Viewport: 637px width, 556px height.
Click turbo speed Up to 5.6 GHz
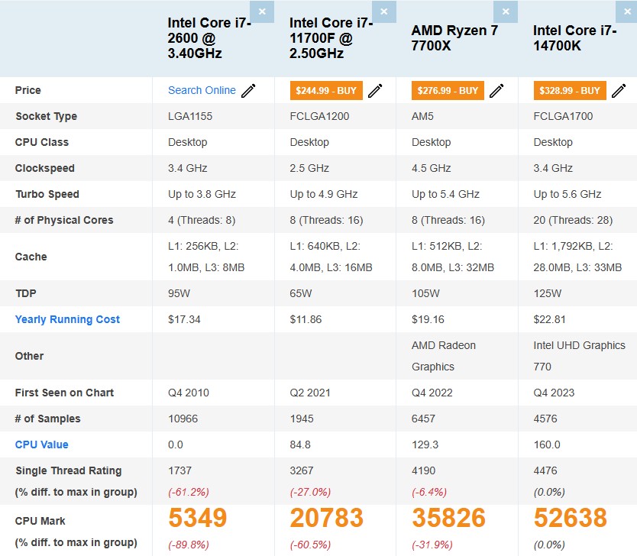coord(567,194)
